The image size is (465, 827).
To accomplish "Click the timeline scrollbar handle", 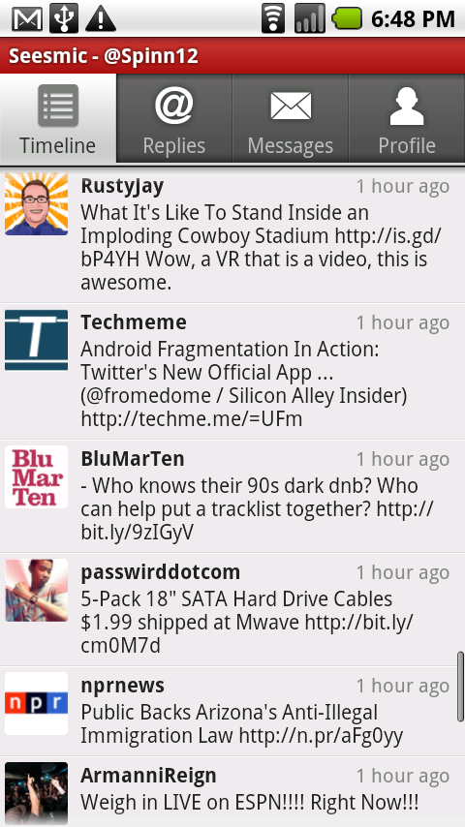I will point(460,687).
